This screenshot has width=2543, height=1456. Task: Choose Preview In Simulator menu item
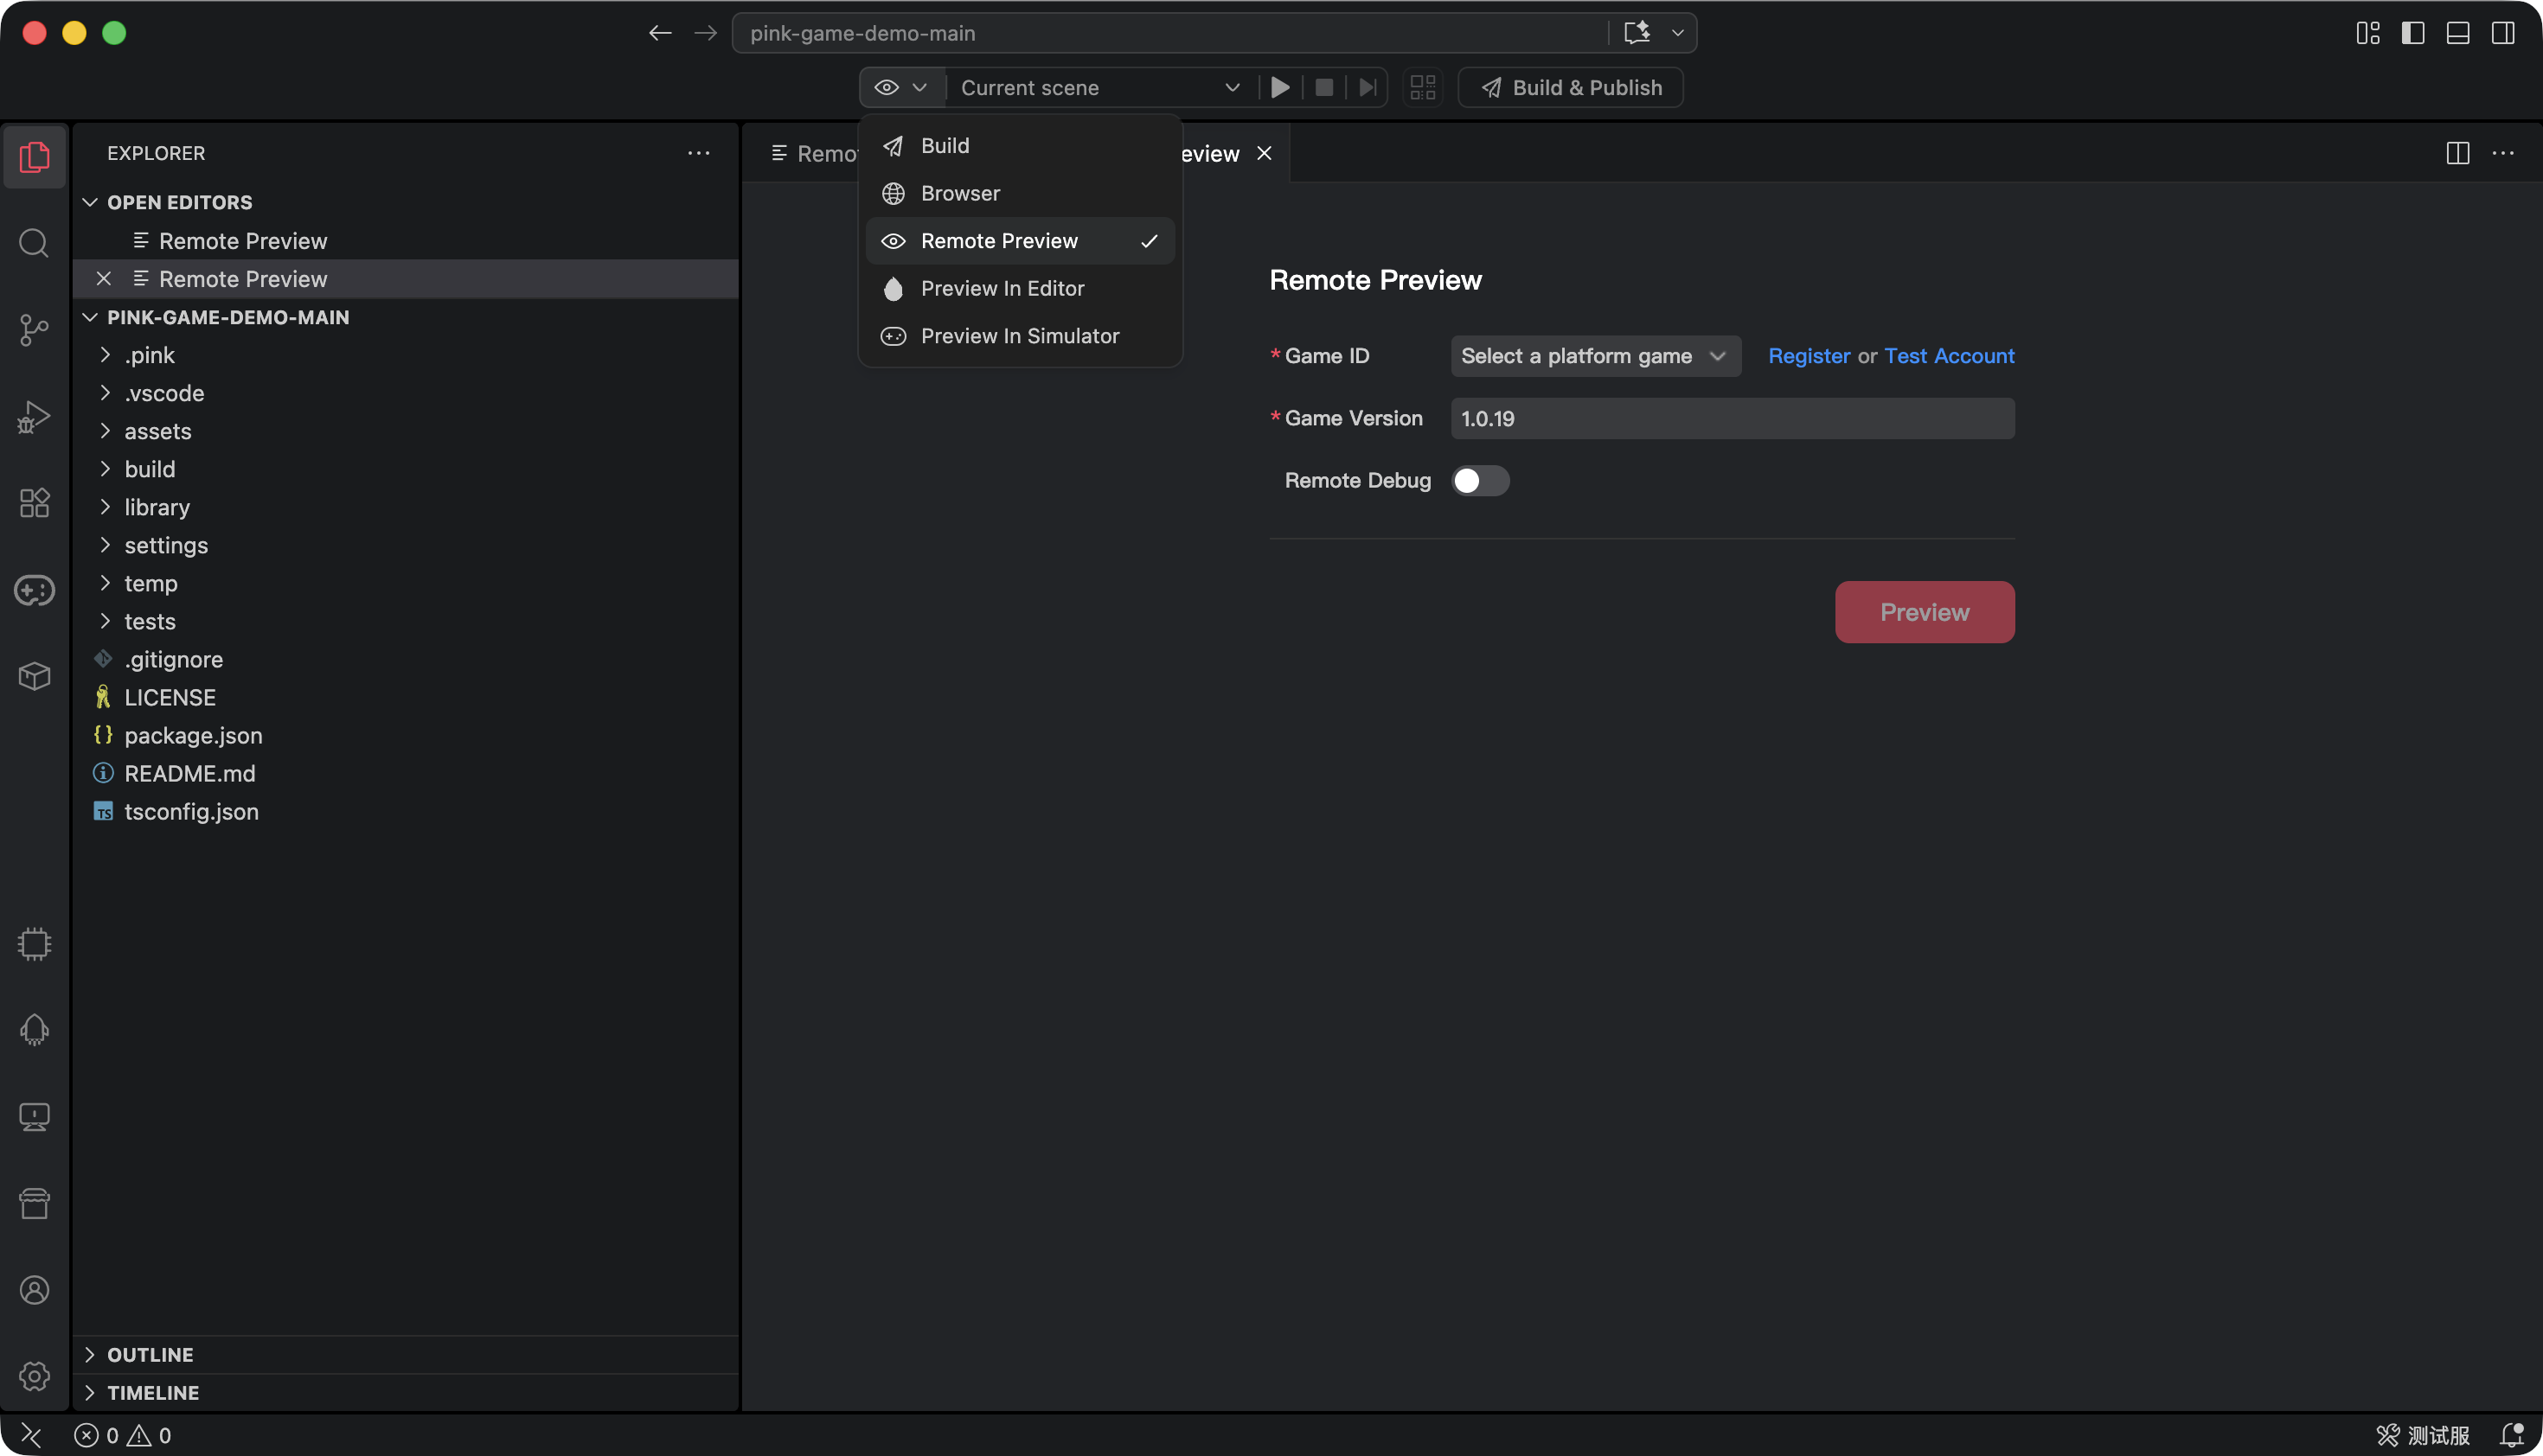[1020, 336]
